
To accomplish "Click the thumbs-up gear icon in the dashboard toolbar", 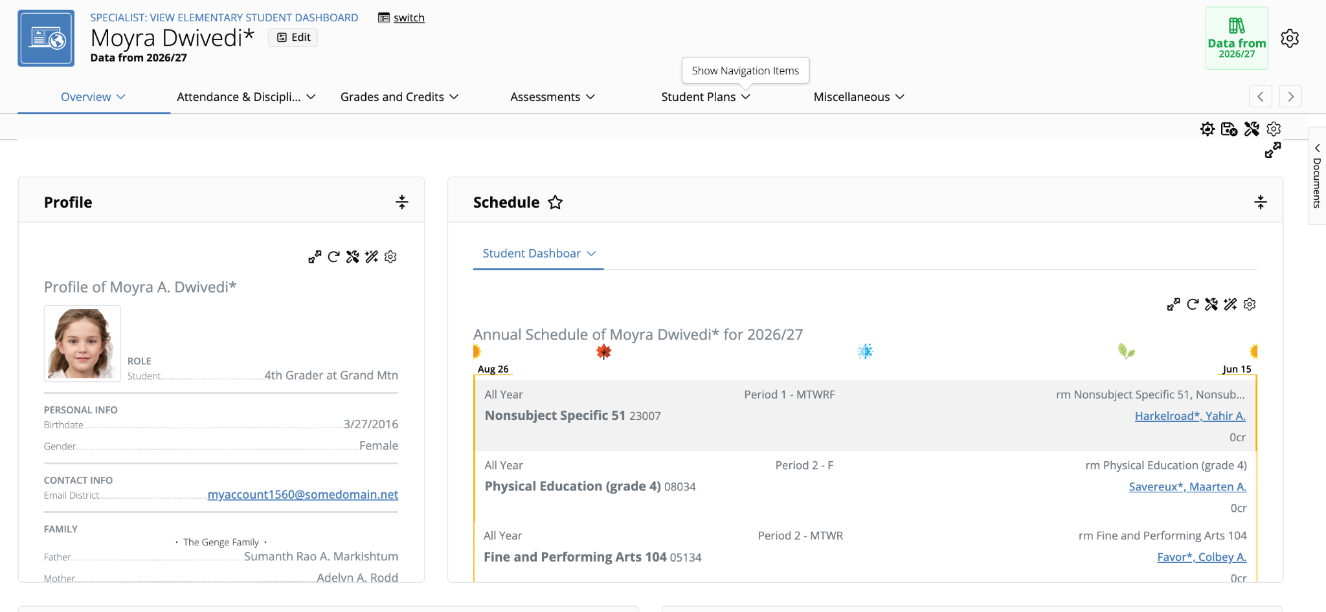I will (x=1208, y=129).
